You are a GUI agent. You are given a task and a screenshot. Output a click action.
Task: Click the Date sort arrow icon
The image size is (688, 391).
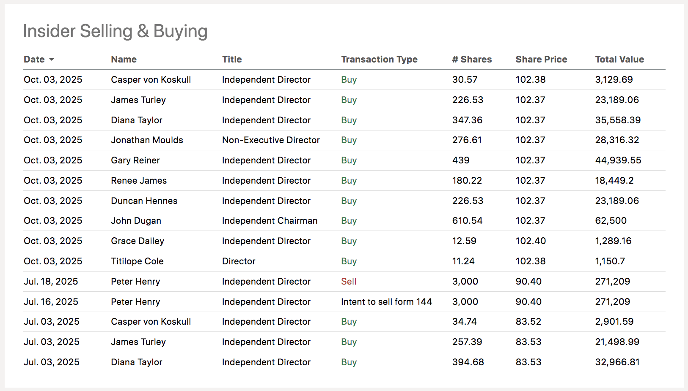(52, 60)
